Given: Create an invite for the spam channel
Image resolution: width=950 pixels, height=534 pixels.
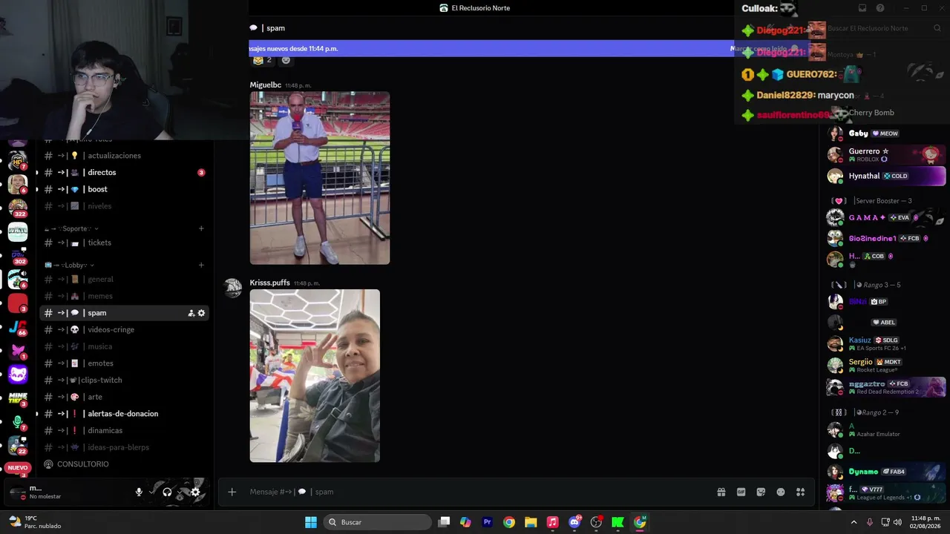Looking at the screenshot, I should click(191, 313).
